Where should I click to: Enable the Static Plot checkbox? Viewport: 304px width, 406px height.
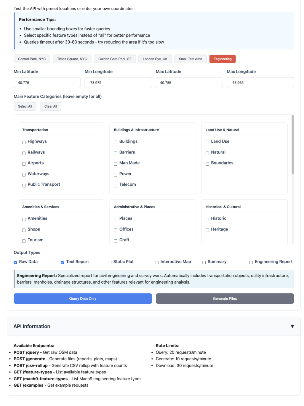[110, 263]
